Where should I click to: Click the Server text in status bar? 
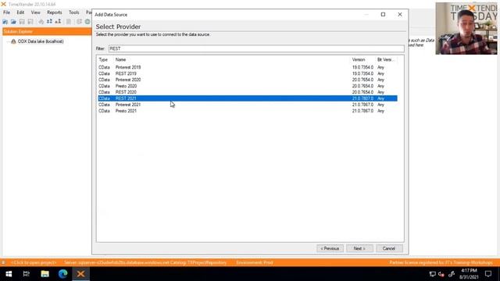pyautogui.click(x=145, y=262)
